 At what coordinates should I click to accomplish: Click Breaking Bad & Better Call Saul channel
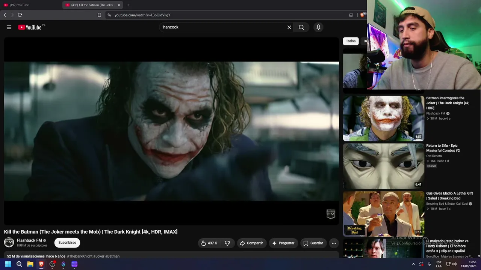coord(447,204)
